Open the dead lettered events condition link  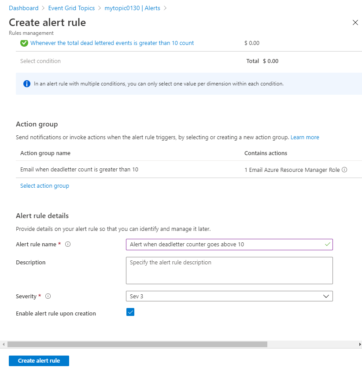point(112,43)
